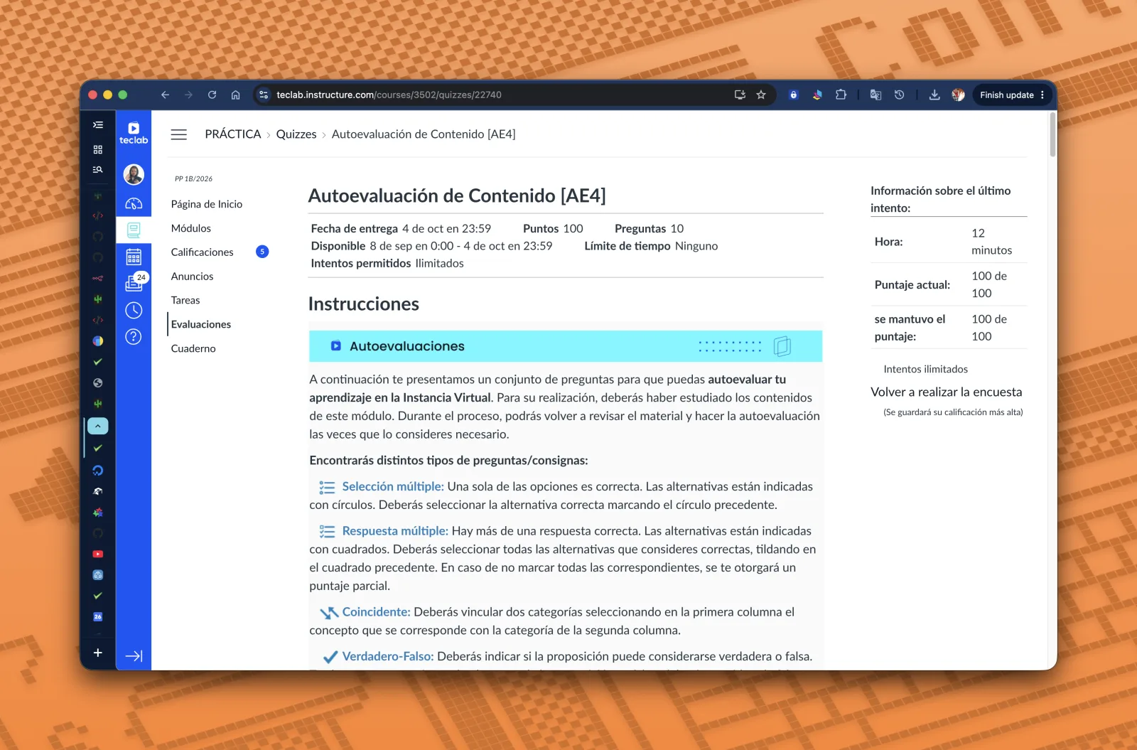Open the History clock icon in Canvas sidebar
Screen dimensions: 1137x750
pyautogui.click(x=134, y=310)
